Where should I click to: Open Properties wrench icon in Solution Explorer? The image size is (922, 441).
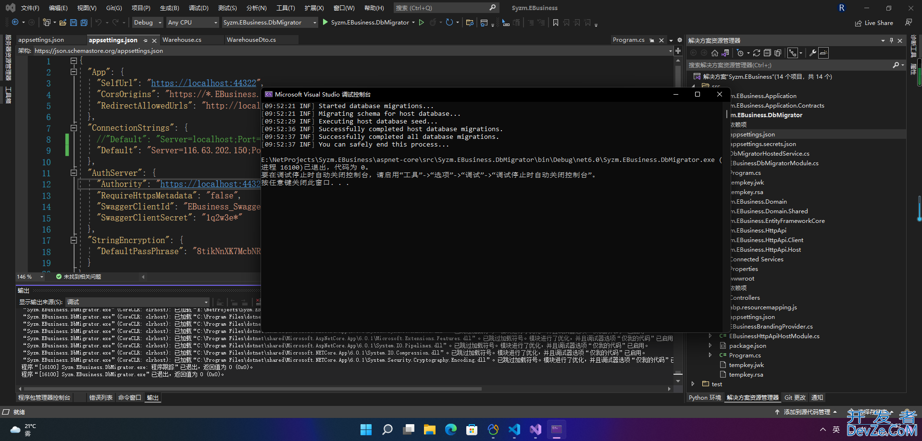click(813, 53)
